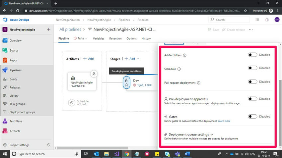
Task: Click Schedule not set clock icon
Action: 72,103
